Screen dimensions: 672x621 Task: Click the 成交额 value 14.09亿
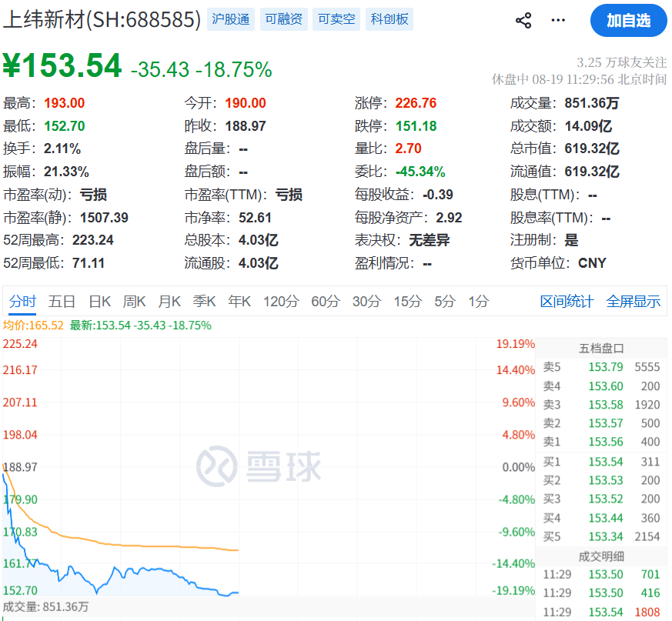click(588, 126)
